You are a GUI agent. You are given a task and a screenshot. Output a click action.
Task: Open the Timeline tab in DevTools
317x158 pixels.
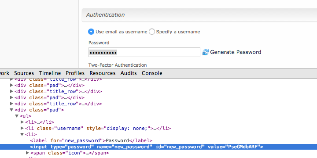[x=50, y=73]
